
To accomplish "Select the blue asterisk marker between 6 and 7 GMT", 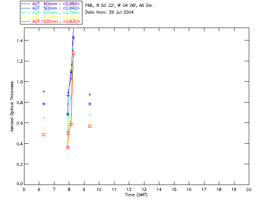I will (44, 104).
